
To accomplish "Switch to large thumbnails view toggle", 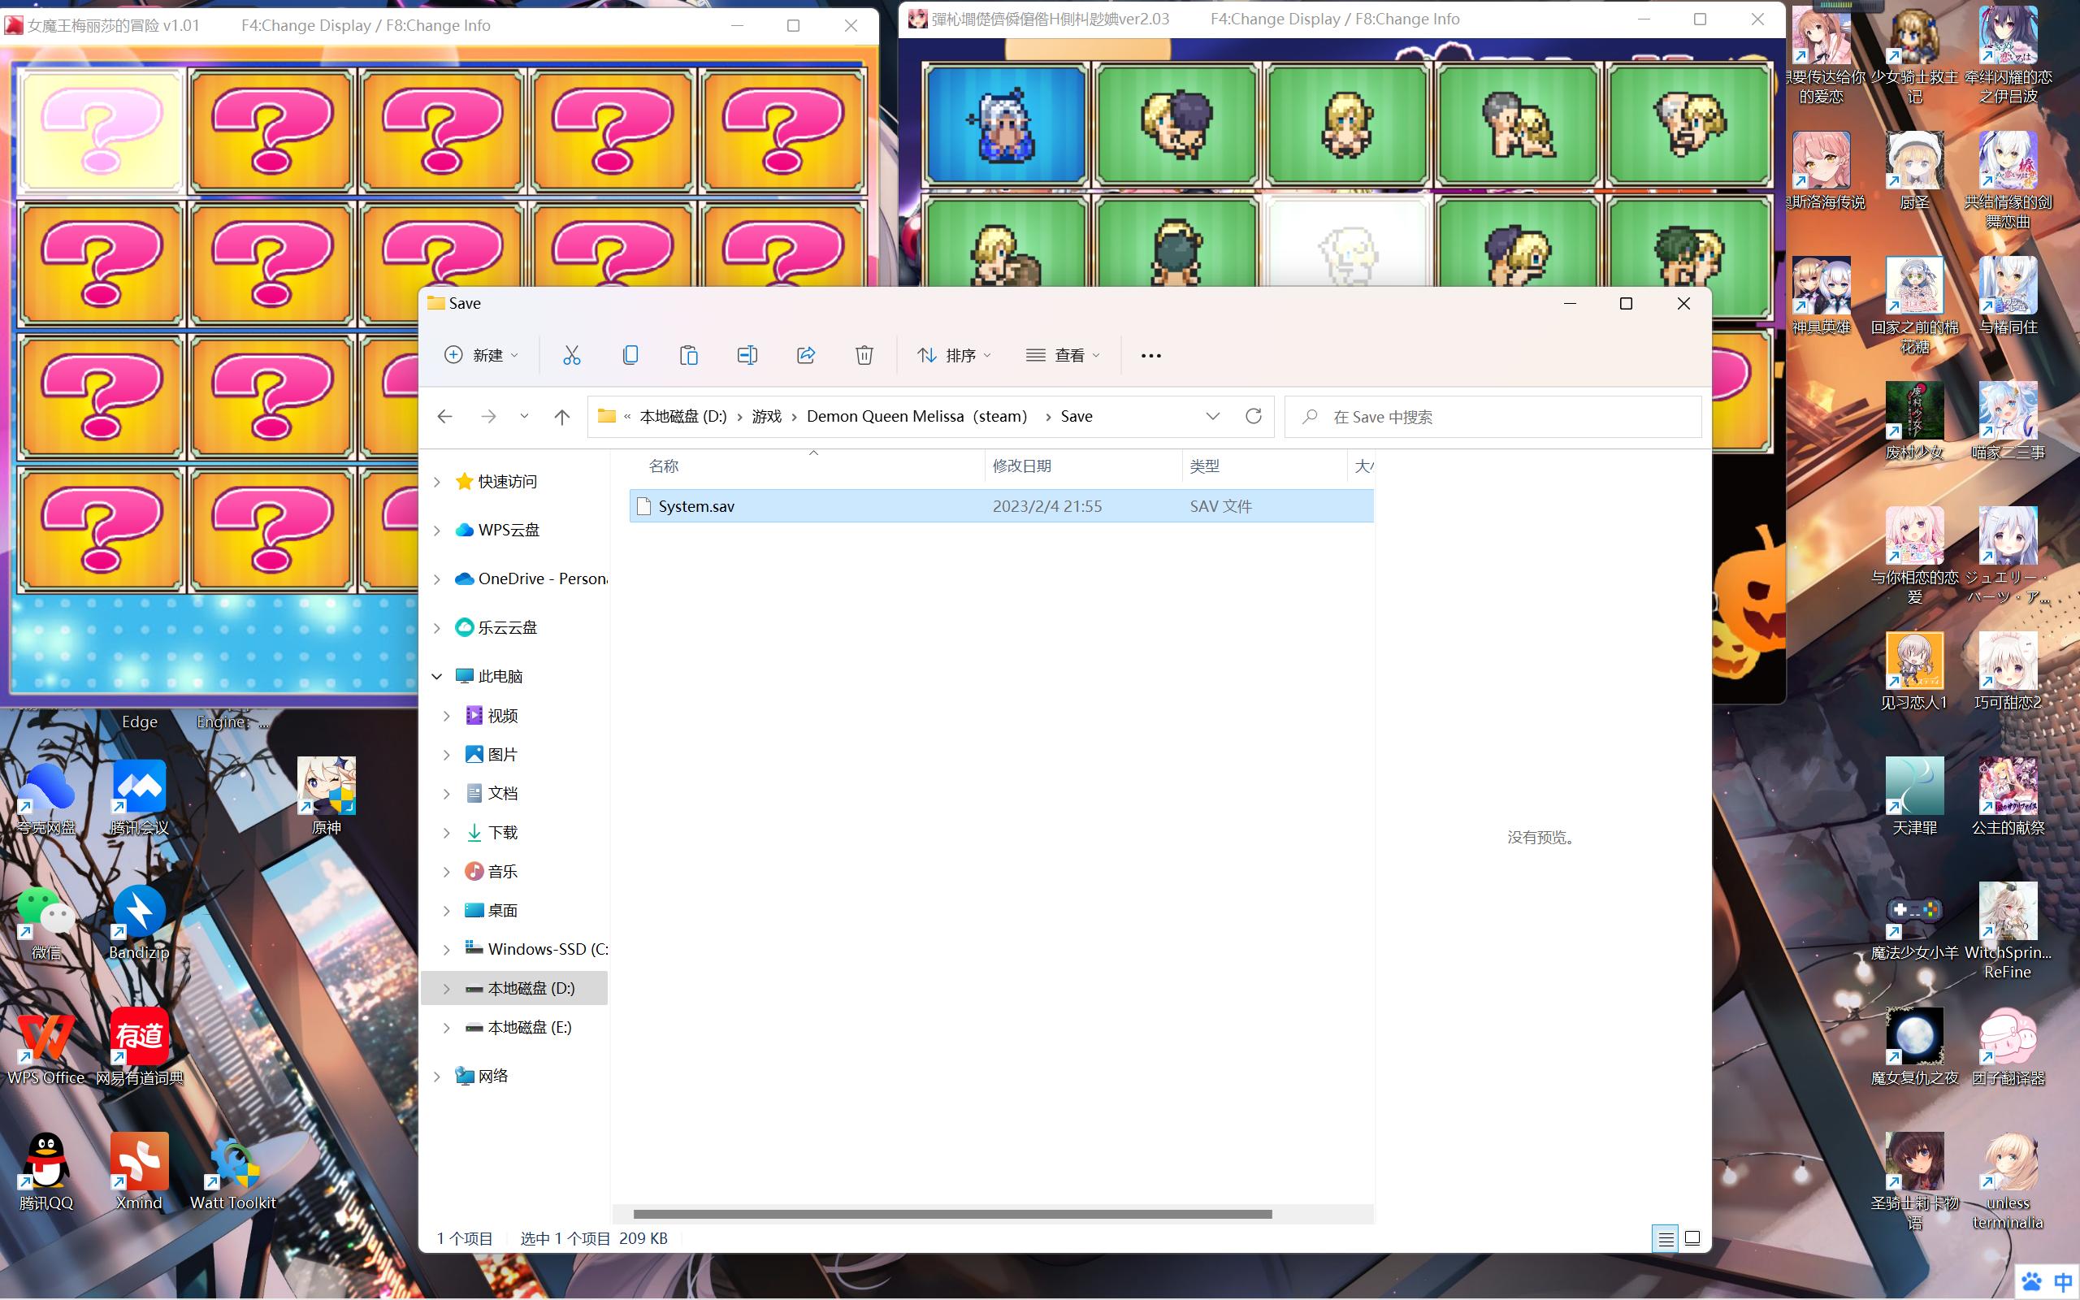I will [x=1692, y=1239].
